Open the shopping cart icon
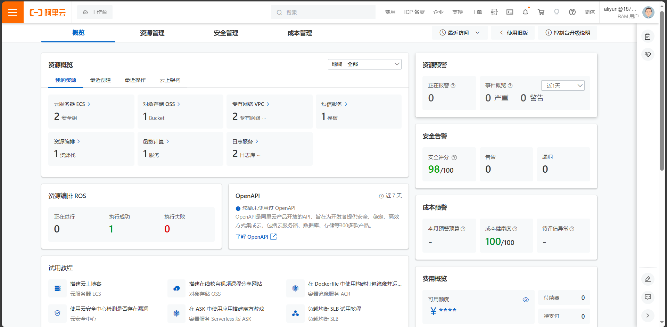667x327 pixels. point(541,12)
